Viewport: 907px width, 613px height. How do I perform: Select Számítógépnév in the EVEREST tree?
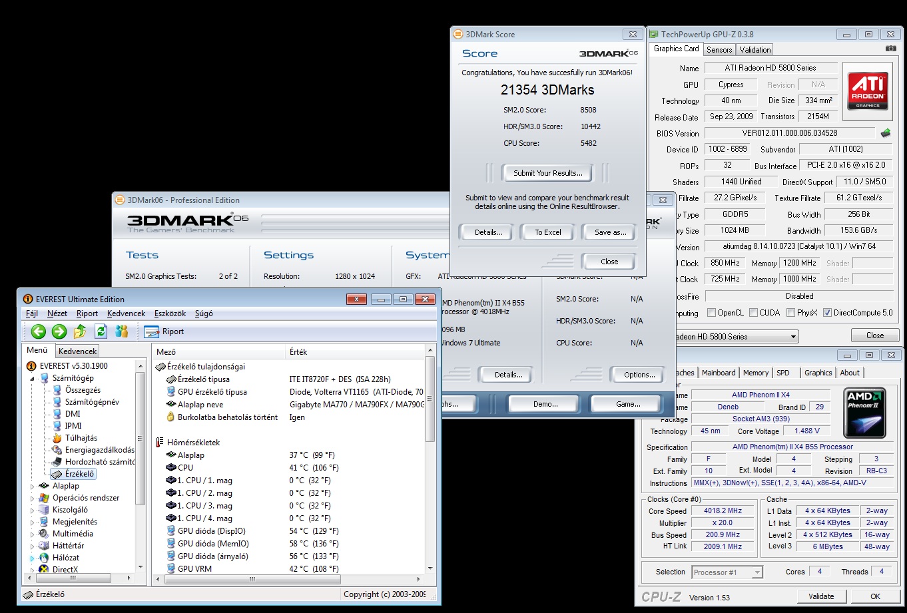(86, 401)
